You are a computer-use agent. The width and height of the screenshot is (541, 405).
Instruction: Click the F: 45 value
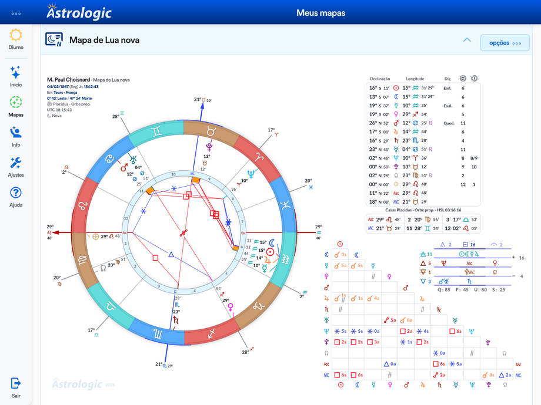pyautogui.click(x=462, y=290)
